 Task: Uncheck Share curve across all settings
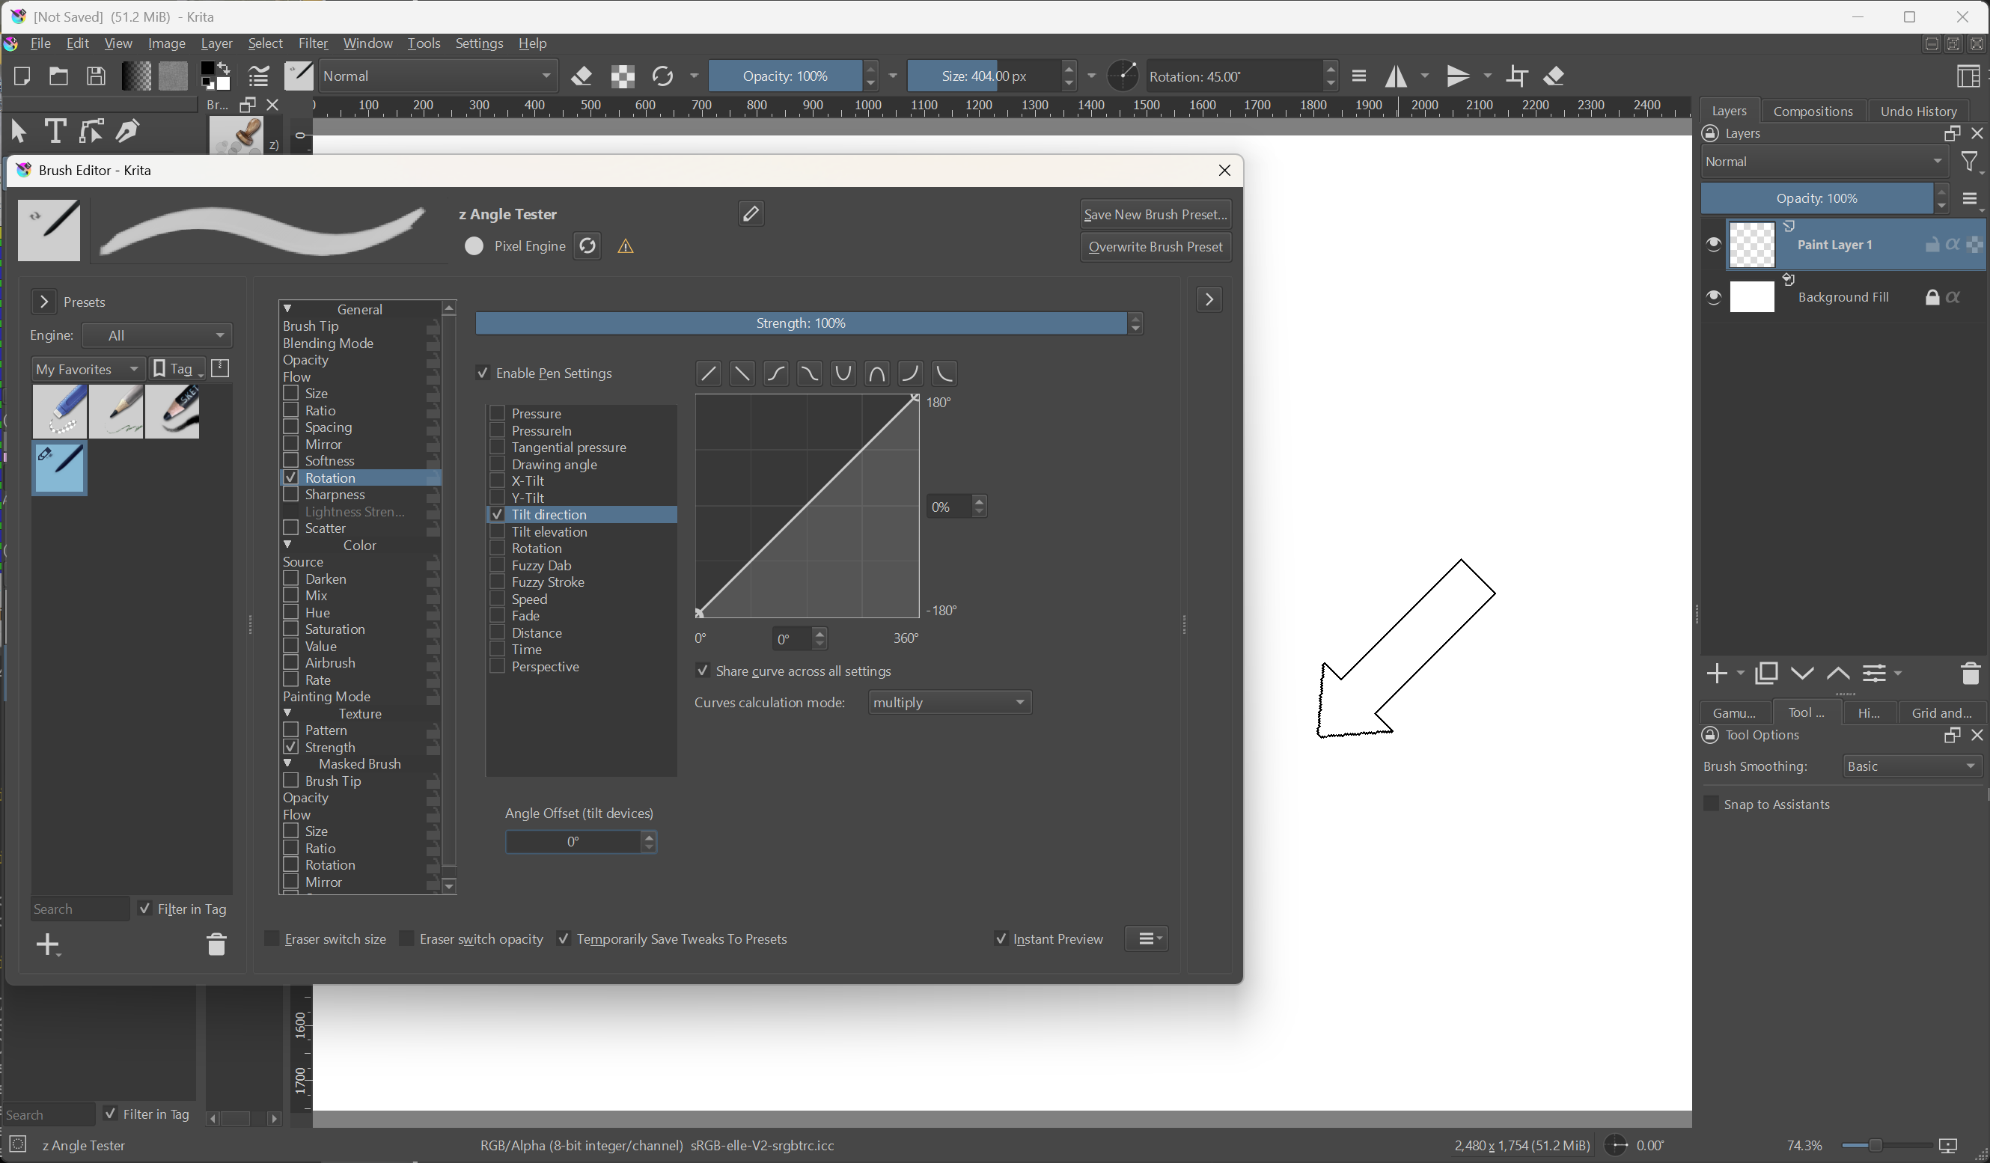click(x=702, y=671)
